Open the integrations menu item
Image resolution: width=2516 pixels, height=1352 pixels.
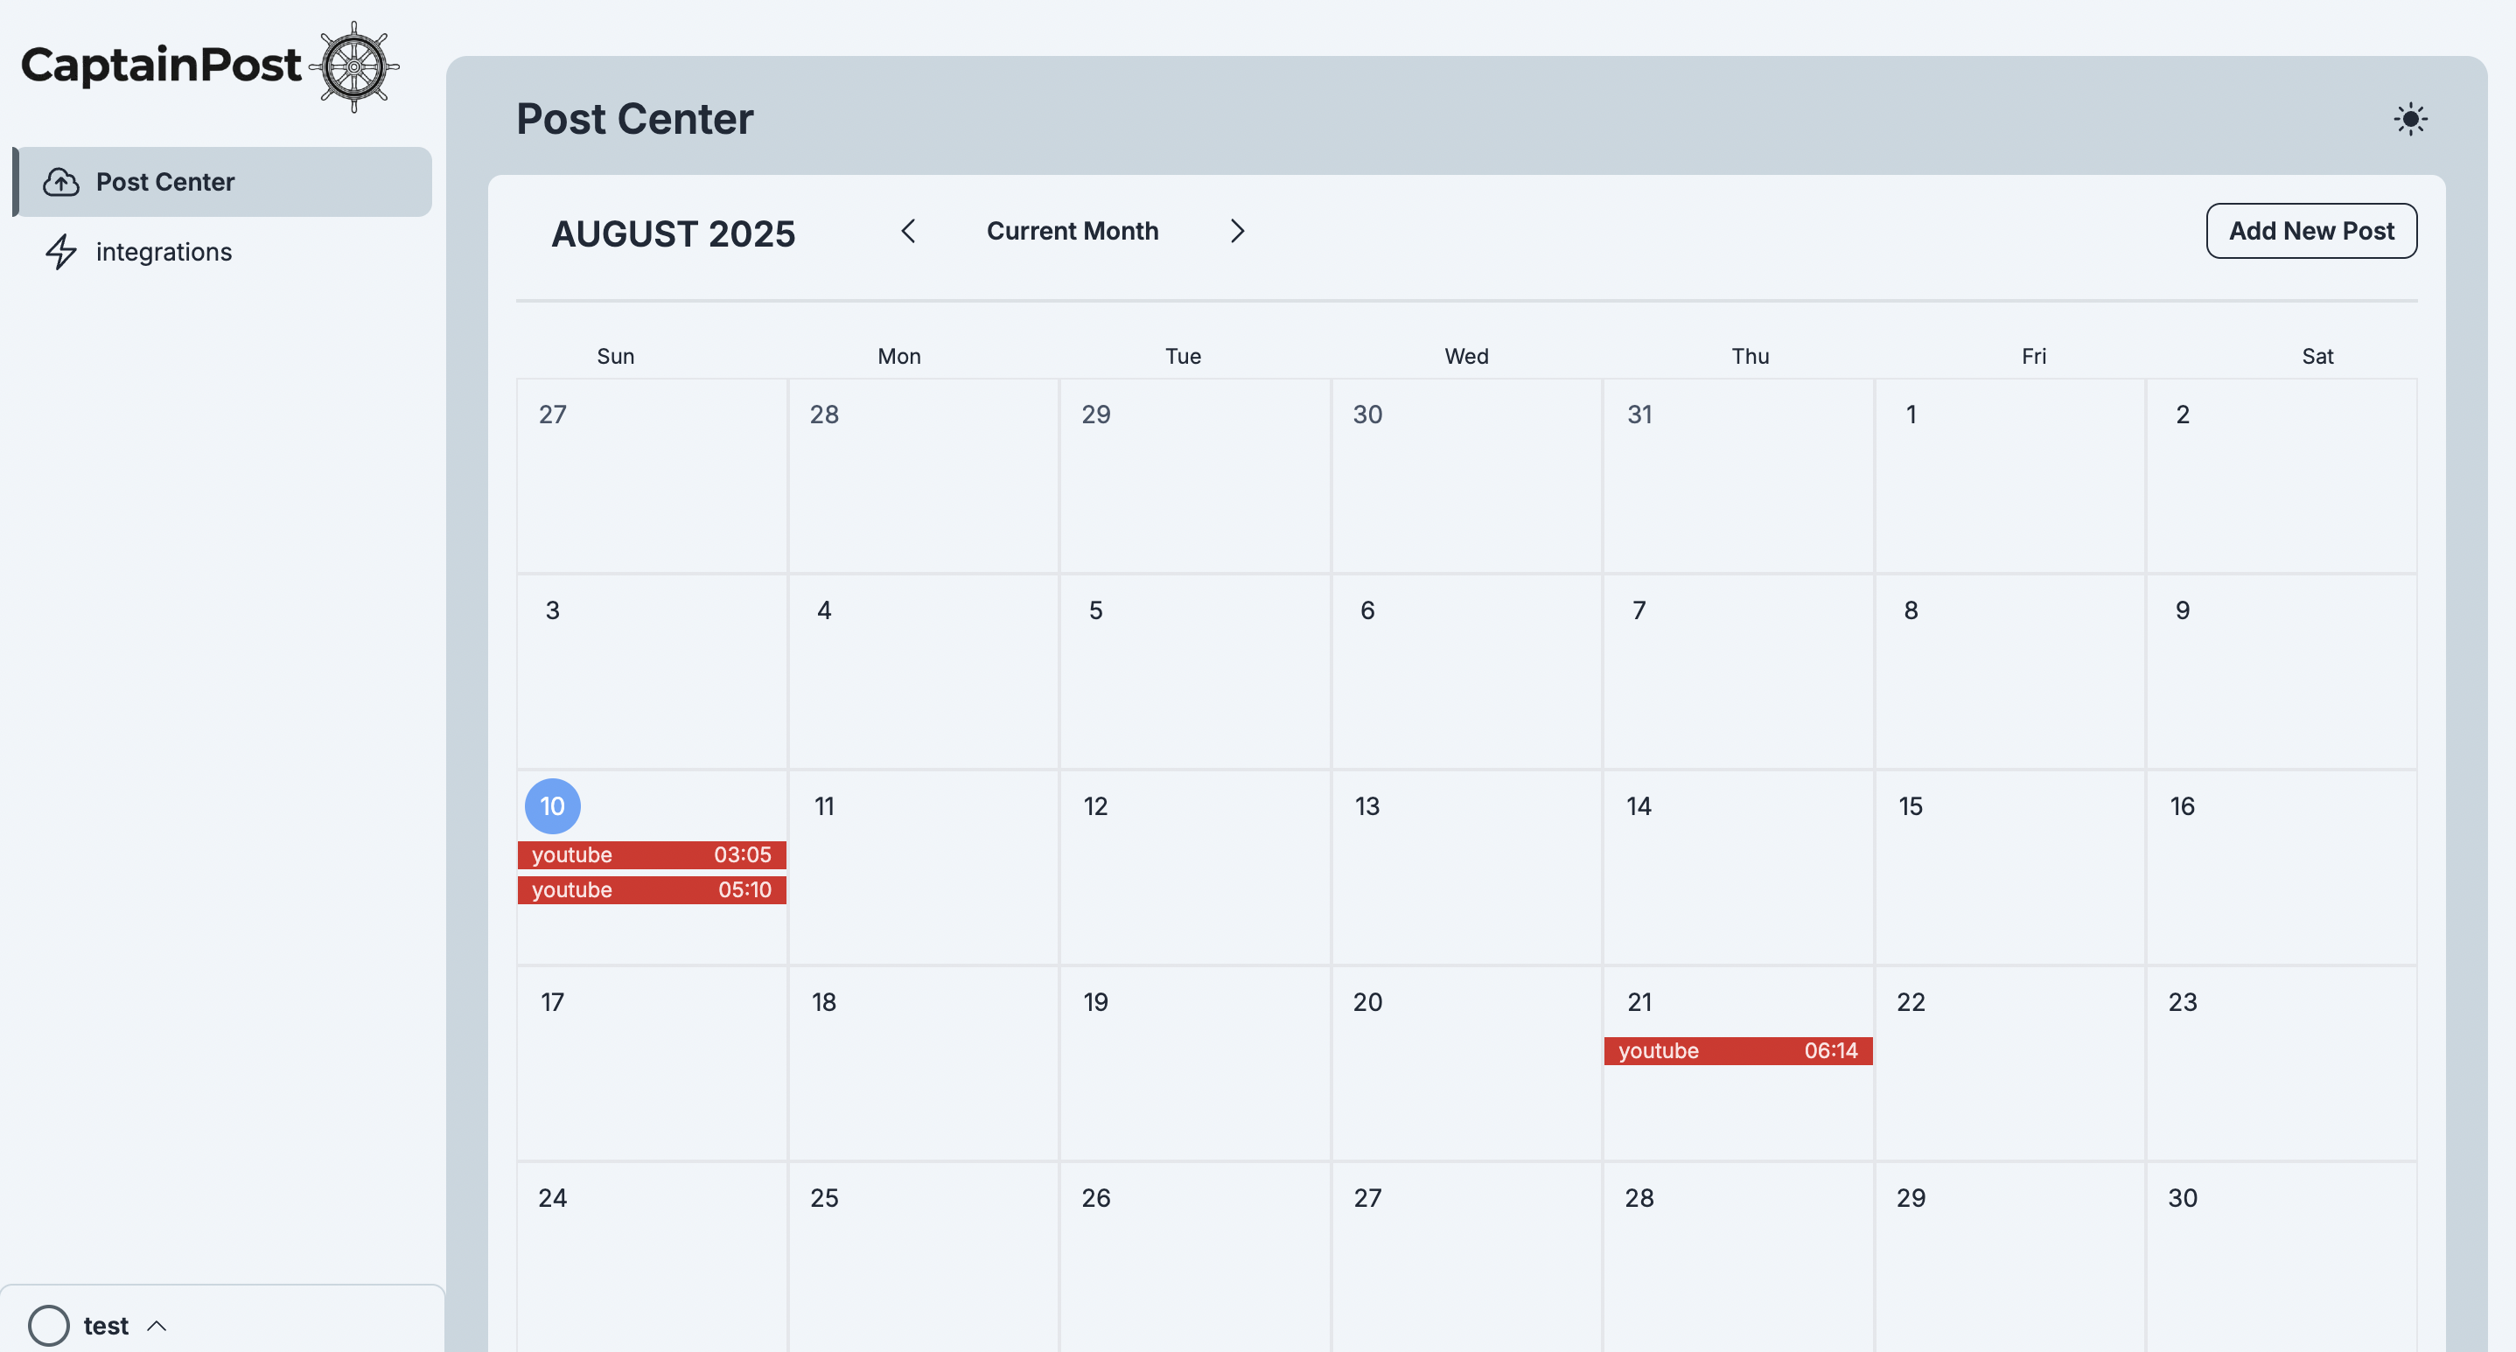(x=225, y=252)
